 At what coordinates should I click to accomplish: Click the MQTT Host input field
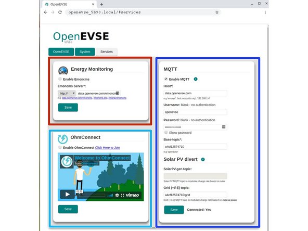(195, 93)
